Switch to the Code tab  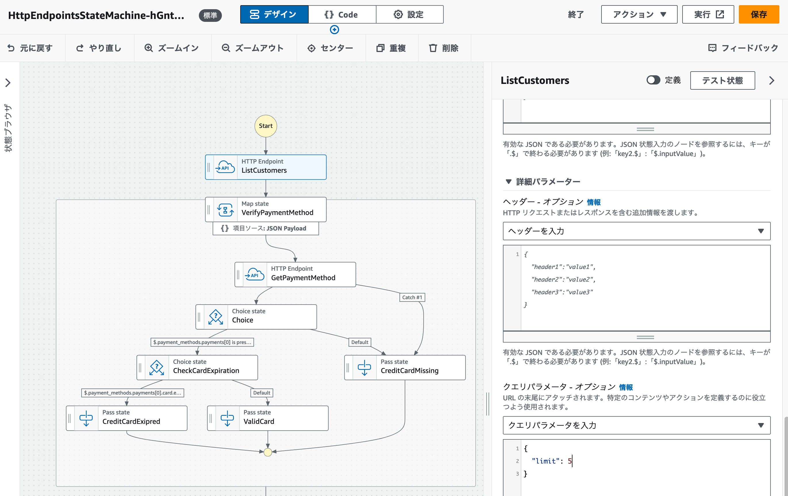(x=342, y=14)
